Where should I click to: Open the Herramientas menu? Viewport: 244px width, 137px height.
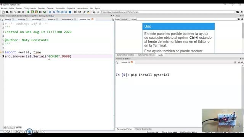pos(82,8)
